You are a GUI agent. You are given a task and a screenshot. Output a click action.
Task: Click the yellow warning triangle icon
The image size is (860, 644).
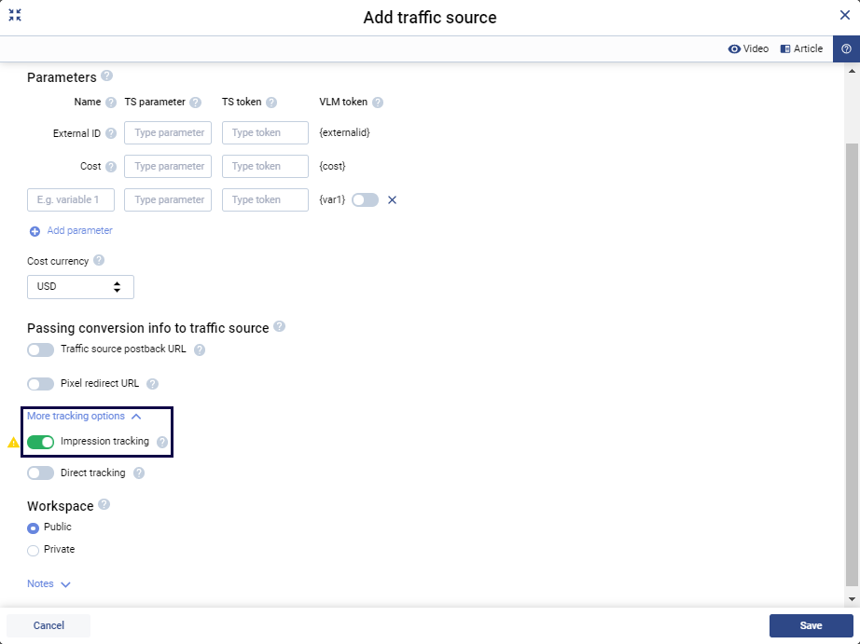coord(13,443)
